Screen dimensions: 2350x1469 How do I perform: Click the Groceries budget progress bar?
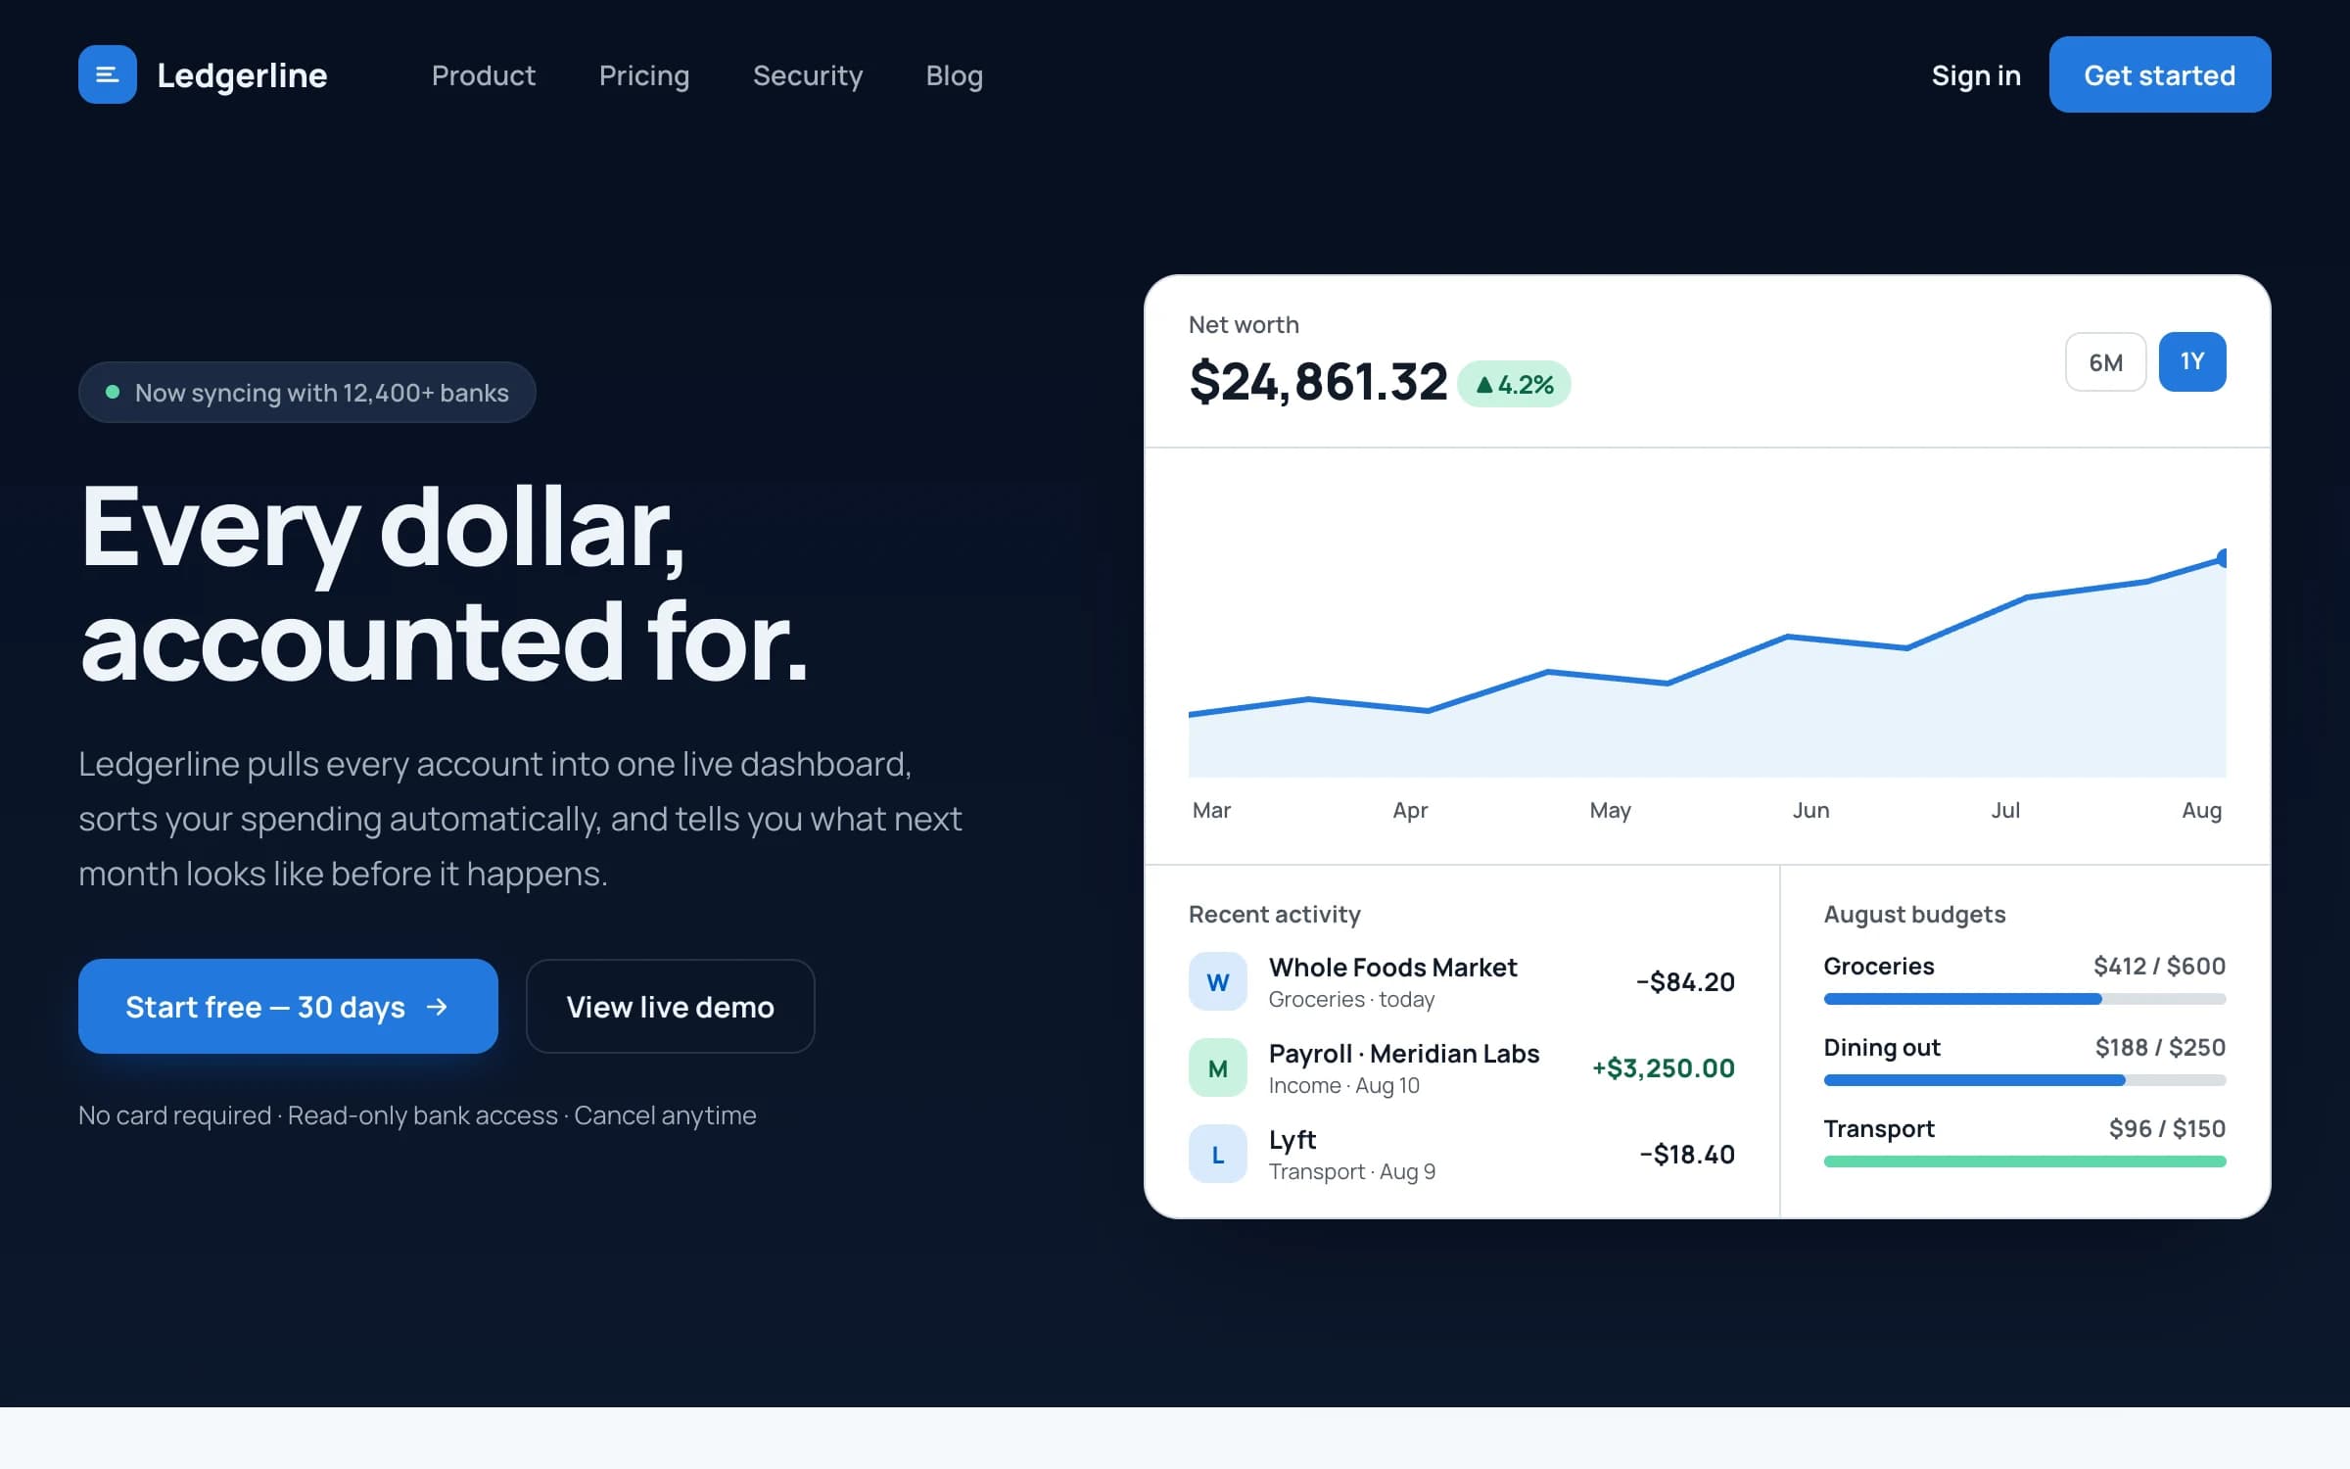coord(2025,999)
